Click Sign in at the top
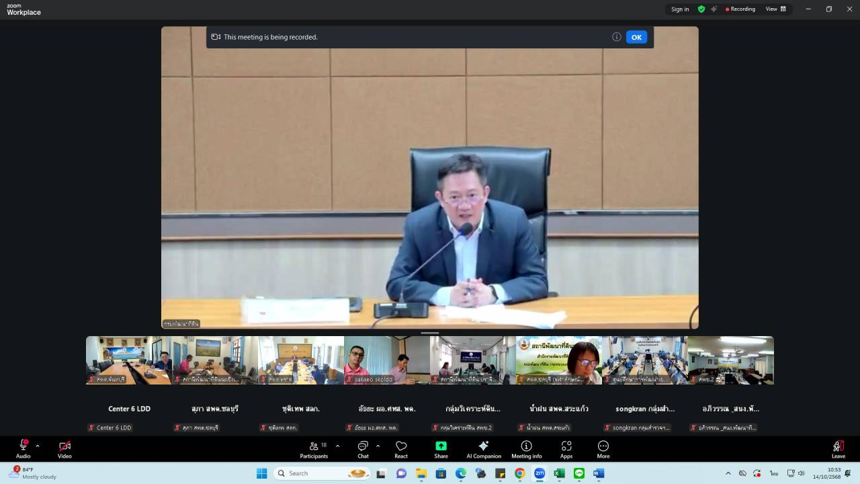 click(x=680, y=9)
